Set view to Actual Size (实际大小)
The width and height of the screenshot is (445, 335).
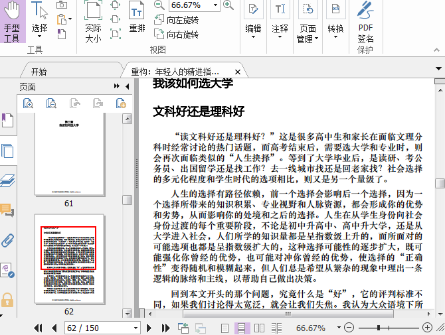click(x=94, y=21)
